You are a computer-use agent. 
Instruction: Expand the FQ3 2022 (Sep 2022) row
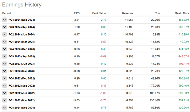coord(4,86)
